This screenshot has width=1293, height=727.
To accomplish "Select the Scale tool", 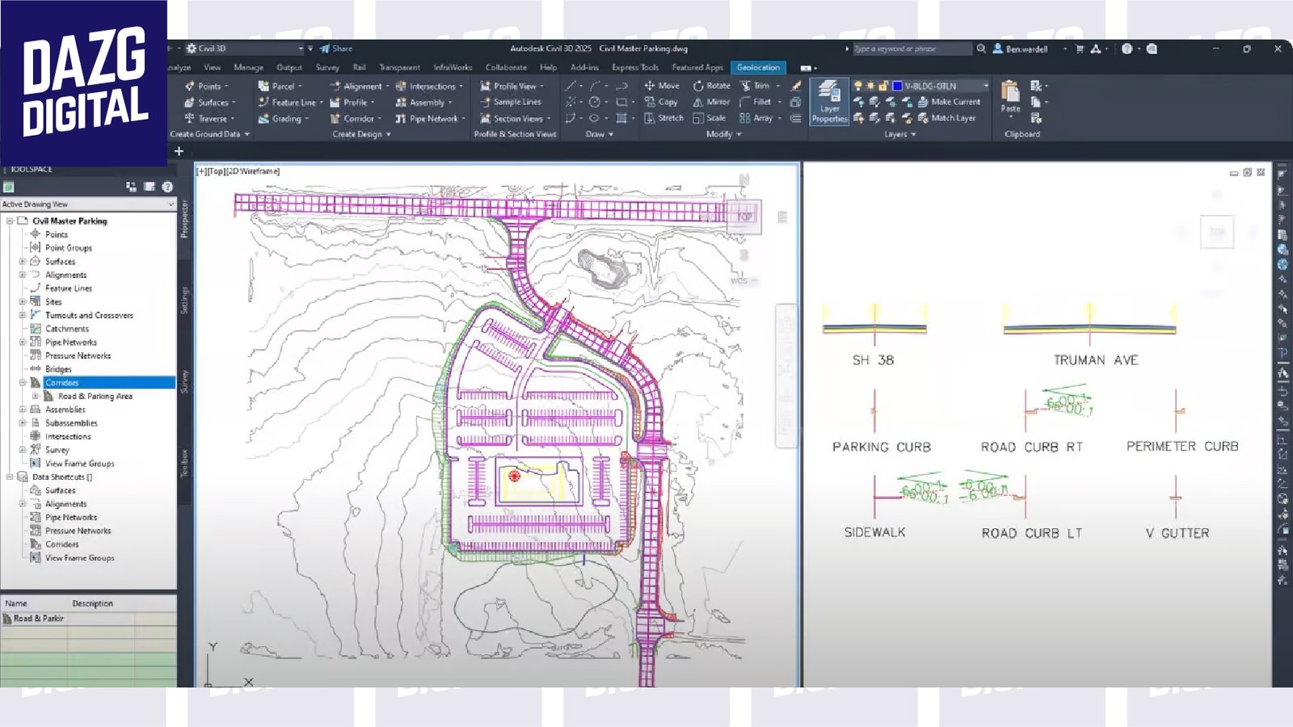I will 710,118.
